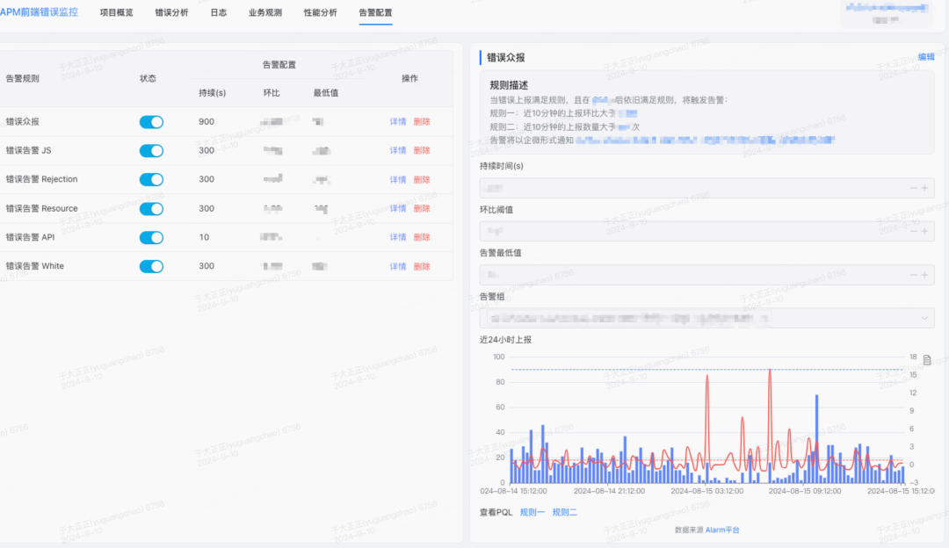Toggle the 错误告警 Resource rule switch
Screen dimensions: 949x548
[x=151, y=209]
